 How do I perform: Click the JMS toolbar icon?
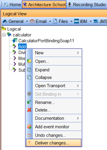pyautogui.click(x=96, y=21)
